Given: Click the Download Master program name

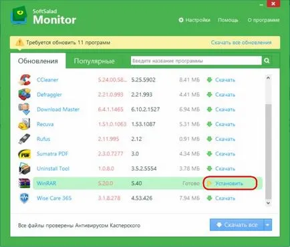Looking at the screenshot, I should (x=58, y=109).
